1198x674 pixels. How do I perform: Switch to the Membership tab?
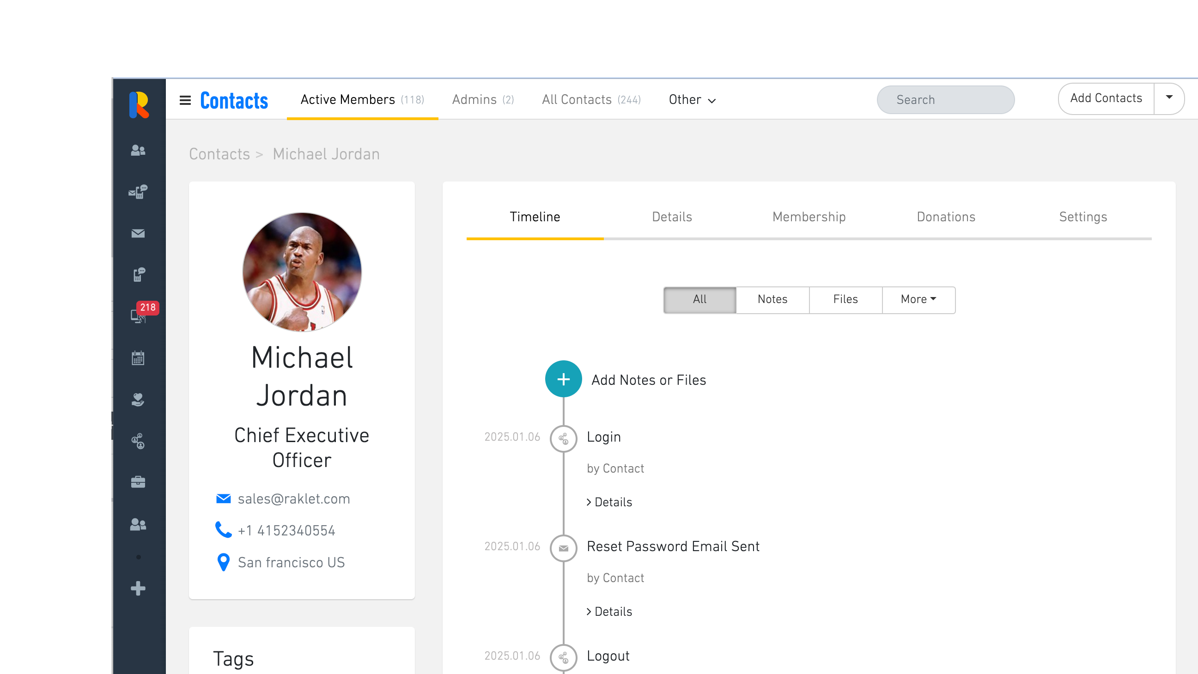point(809,217)
